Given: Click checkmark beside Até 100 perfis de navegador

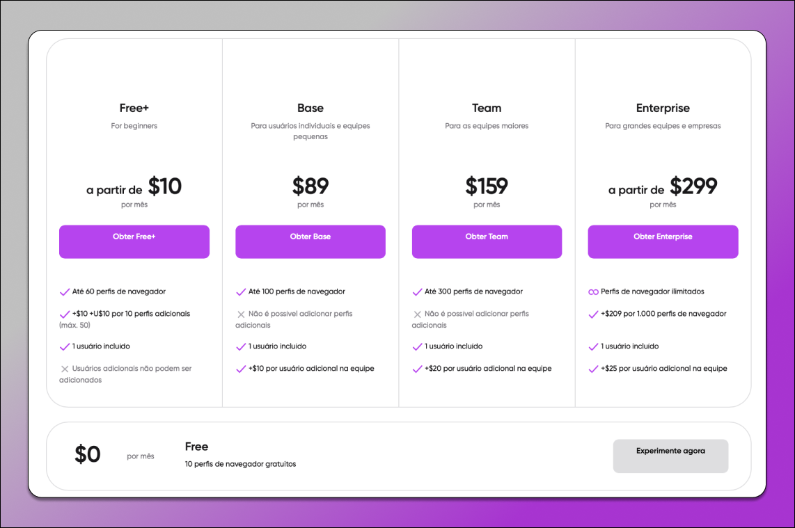Looking at the screenshot, I should point(241,292).
